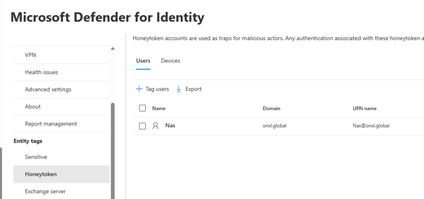Click the plus icon beside Tag users

coord(139,89)
